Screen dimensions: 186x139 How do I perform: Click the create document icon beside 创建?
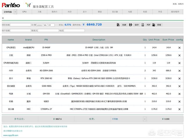pos(118,25)
